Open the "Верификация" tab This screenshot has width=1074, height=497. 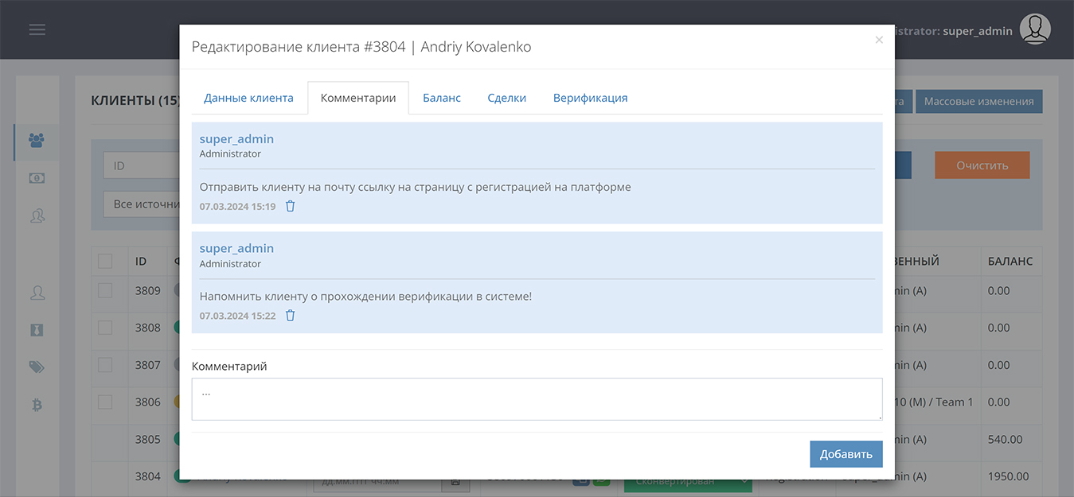(590, 98)
